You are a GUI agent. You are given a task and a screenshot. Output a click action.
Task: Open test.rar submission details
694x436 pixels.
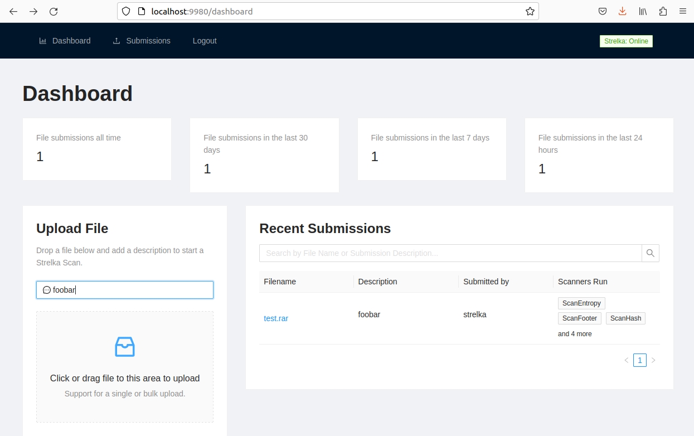point(276,318)
